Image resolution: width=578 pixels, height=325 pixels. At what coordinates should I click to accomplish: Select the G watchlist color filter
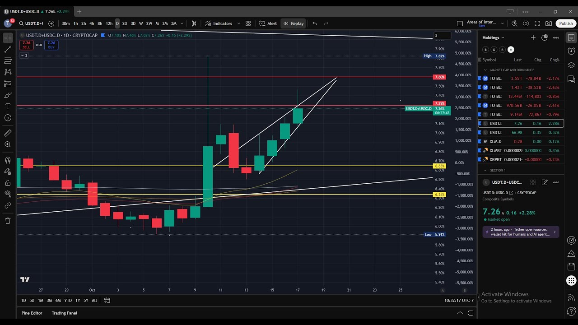(494, 50)
